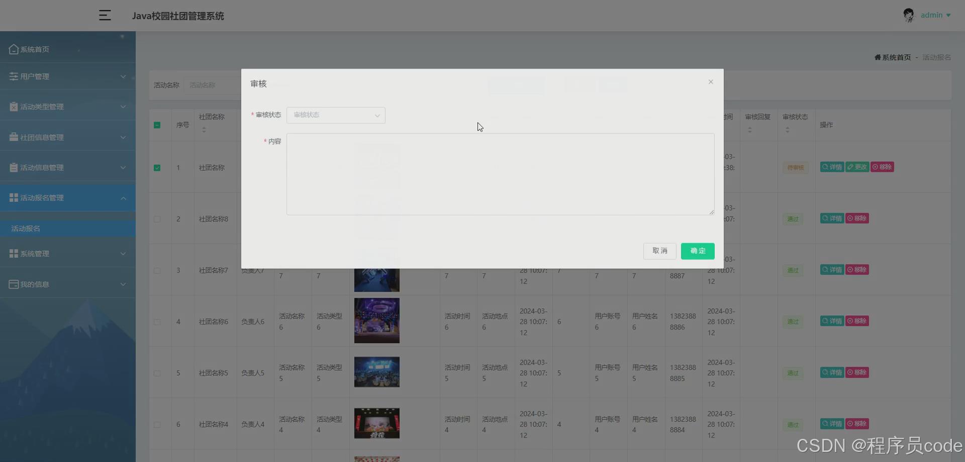Click the admin avatar picture
965x462 pixels.
908,15
